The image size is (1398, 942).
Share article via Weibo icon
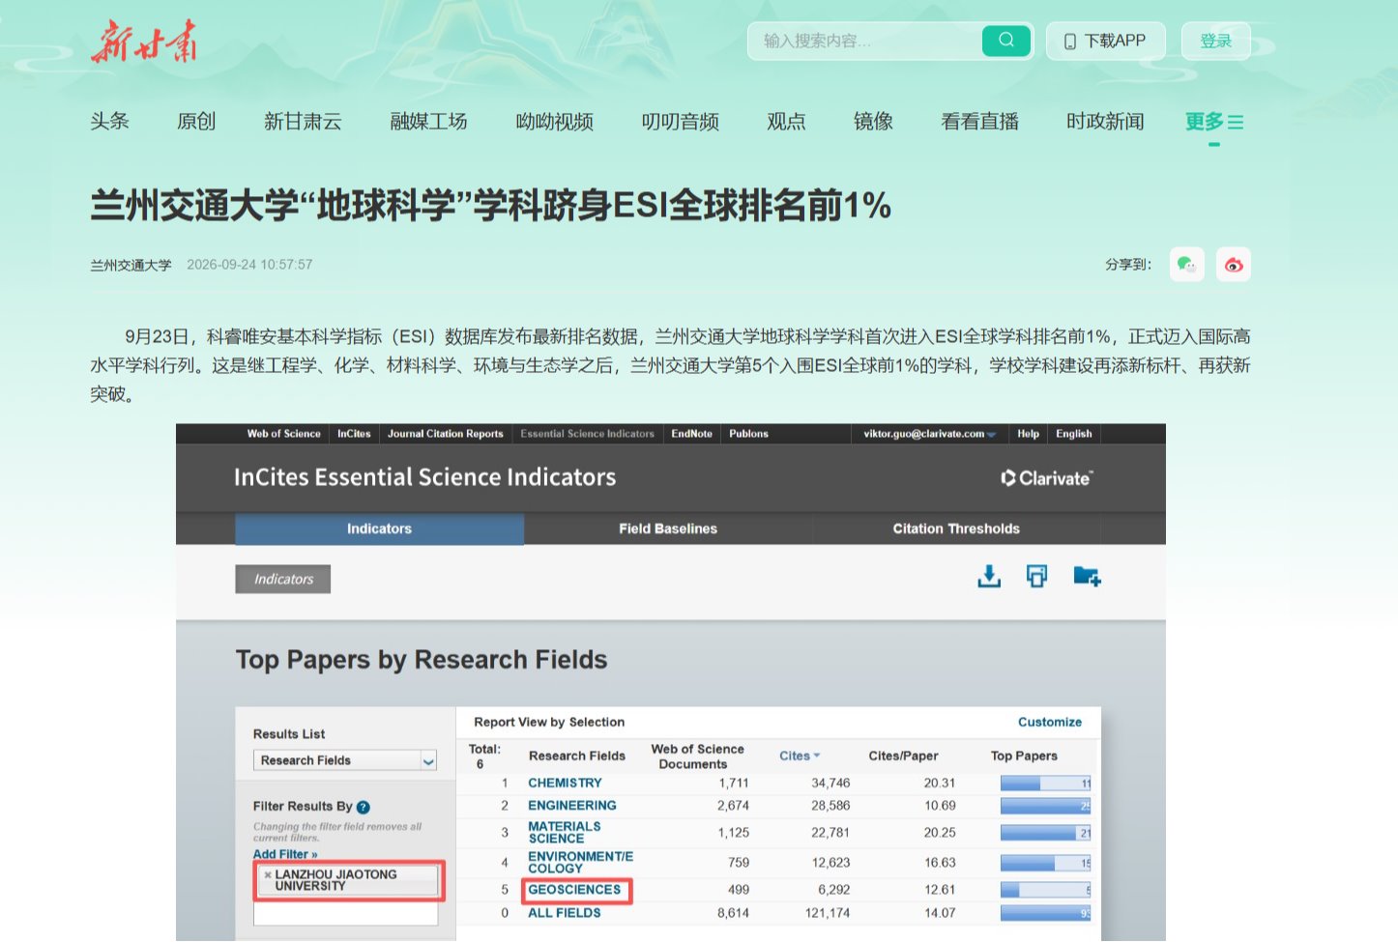1233,265
